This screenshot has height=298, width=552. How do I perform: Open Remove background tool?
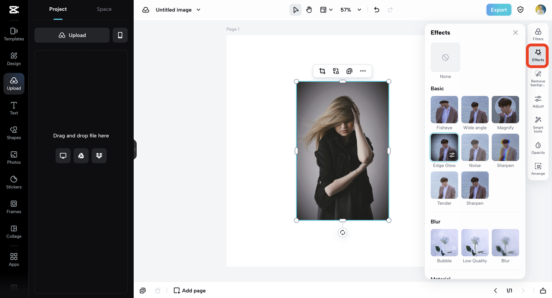[538, 79]
